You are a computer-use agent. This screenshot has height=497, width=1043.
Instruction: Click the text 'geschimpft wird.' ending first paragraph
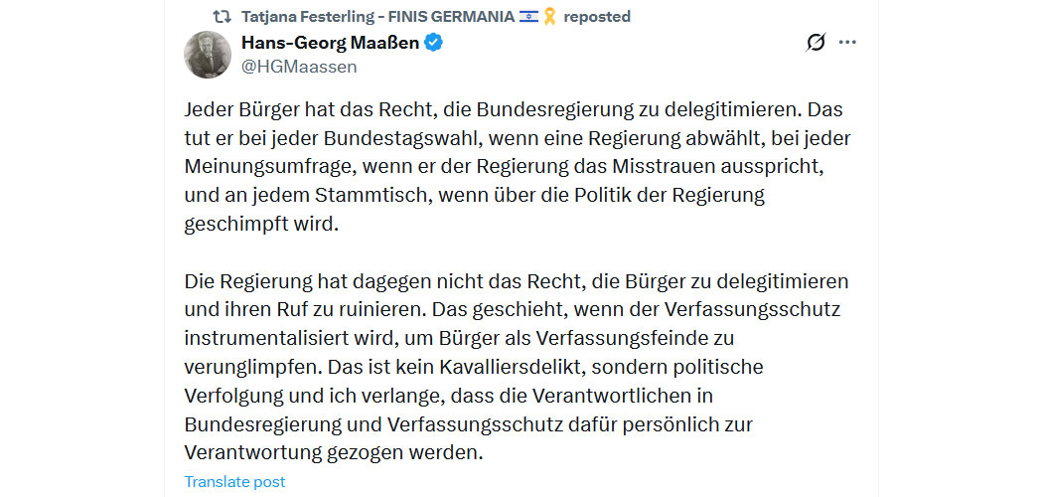click(261, 225)
